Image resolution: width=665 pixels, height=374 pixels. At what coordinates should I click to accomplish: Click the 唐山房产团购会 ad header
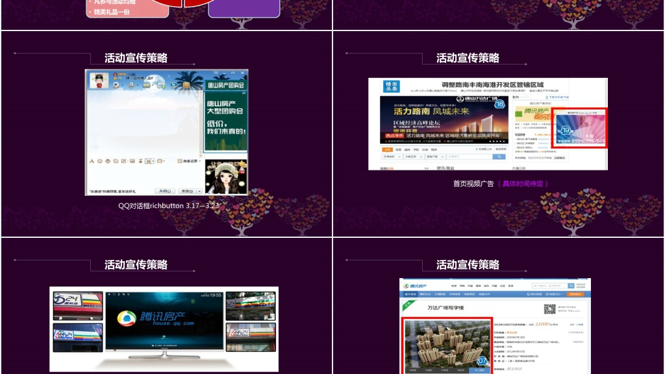[225, 85]
